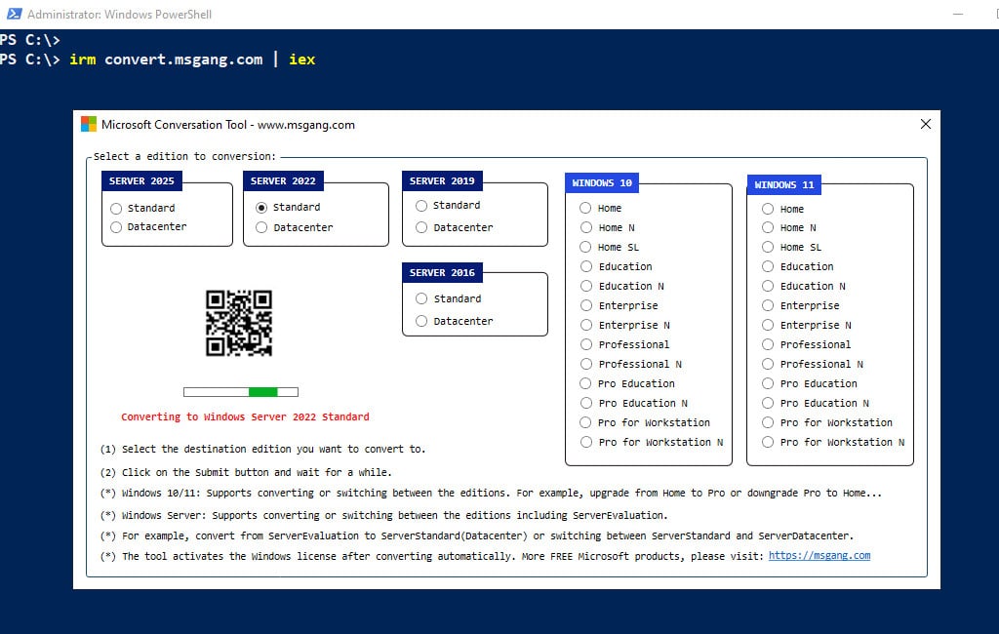Choose Windows 10 Pro for Workstation
The image size is (999, 634).
click(585, 422)
